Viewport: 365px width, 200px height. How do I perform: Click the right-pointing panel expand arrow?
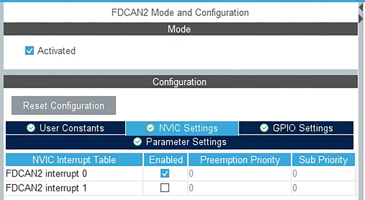point(361,19)
